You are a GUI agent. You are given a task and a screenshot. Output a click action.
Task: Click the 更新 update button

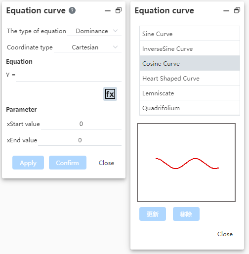click(x=153, y=214)
